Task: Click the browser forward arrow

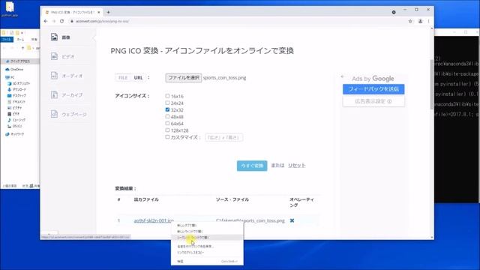Action: coord(53,21)
